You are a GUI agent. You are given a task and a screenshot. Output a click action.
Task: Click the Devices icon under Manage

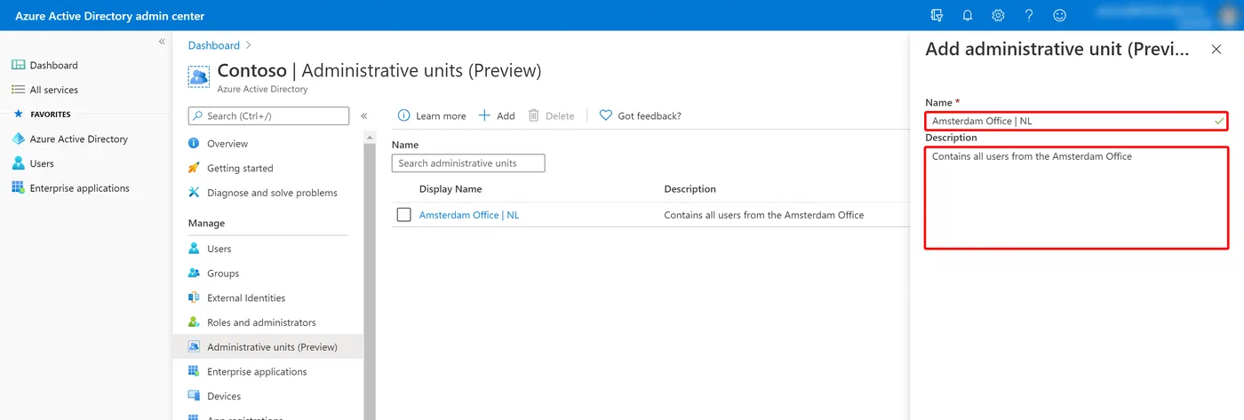click(x=194, y=396)
